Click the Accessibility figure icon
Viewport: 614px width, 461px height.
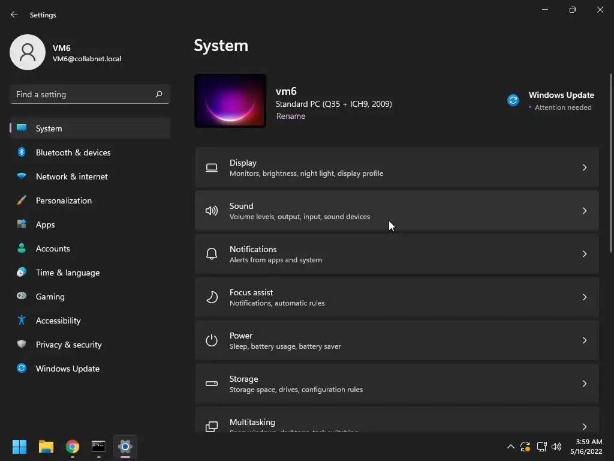click(22, 321)
